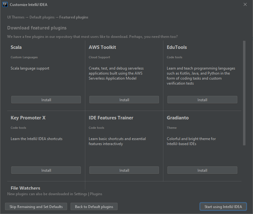Click the Default plugins breadcrumb step

42,17
